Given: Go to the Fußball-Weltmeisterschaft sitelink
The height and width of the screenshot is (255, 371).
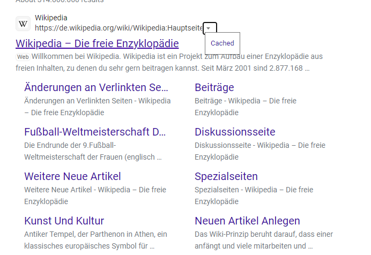Looking at the screenshot, I should click(95, 132).
